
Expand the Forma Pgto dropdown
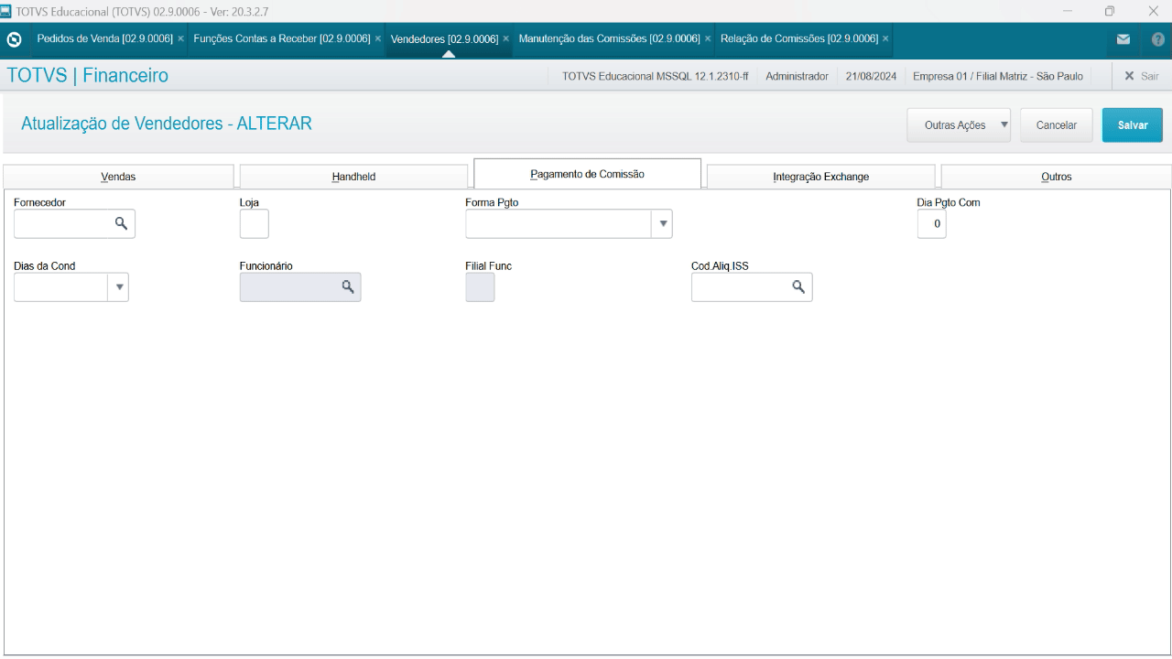click(663, 223)
